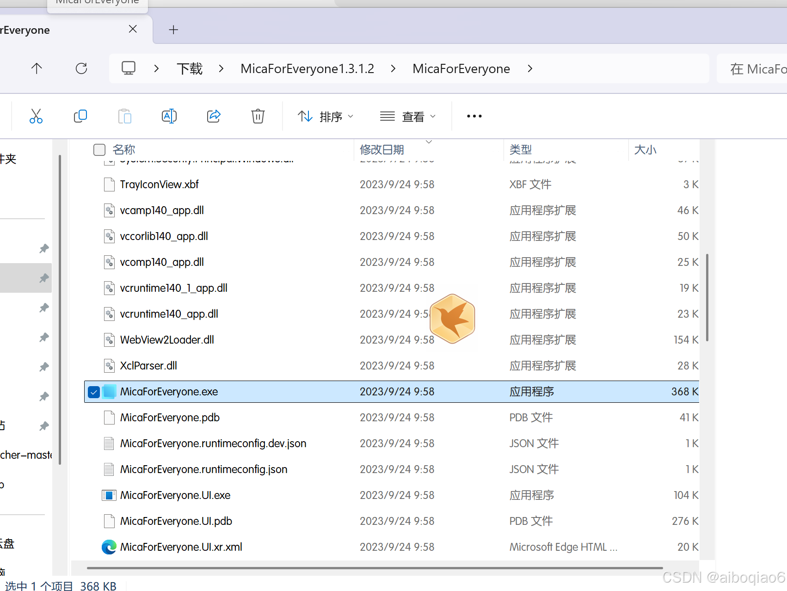Click the MicaForEveryone.UI.pdb file icon

pos(109,521)
